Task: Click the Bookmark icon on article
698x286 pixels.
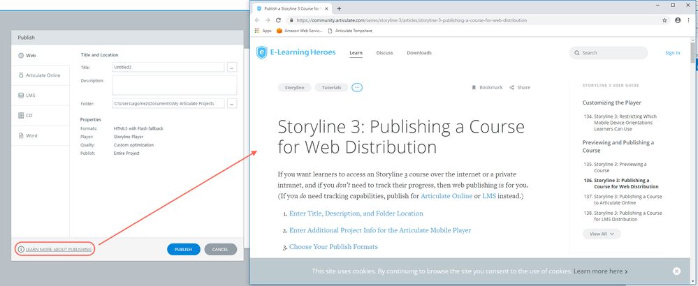Action: tap(474, 88)
